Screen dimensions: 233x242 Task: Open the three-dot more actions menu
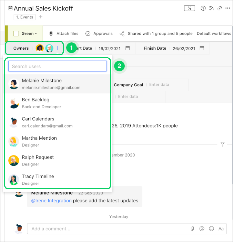227,8
